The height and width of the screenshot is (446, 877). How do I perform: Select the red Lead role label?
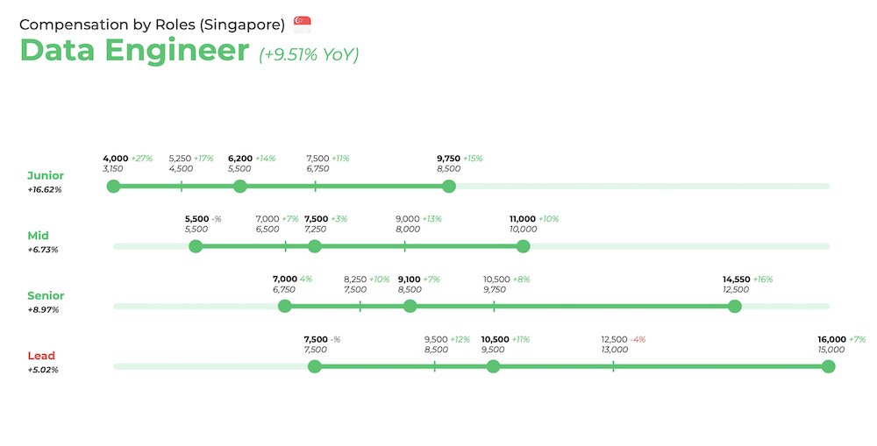coord(41,356)
